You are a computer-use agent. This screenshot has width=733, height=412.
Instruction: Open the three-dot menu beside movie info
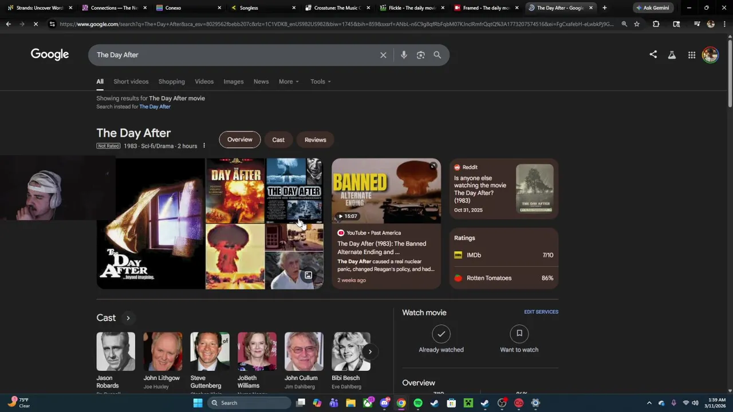tap(204, 146)
